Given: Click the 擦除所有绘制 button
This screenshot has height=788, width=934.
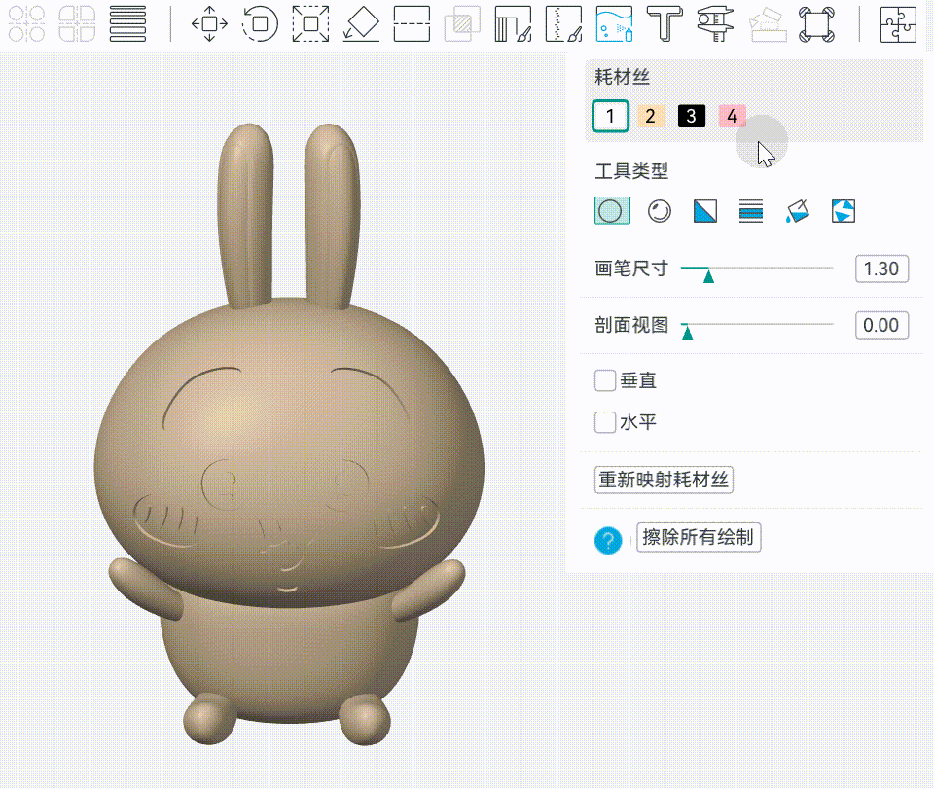Looking at the screenshot, I should pyautogui.click(x=699, y=537).
